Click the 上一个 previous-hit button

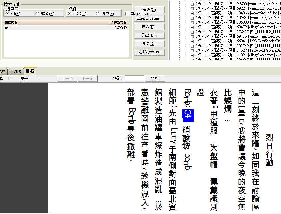coord(67,79)
